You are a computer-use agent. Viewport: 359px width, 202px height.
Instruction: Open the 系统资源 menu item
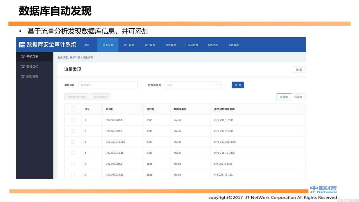(x=213, y=45)
